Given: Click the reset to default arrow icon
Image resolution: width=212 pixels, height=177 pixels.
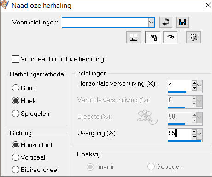Looking at the screenshot, I should pyautogui.click(x=166, y=22).
